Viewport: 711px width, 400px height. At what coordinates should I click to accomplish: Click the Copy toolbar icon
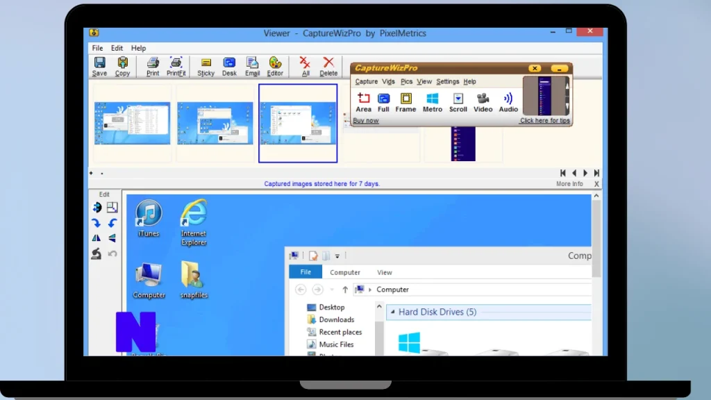click(x=122, y=66)
